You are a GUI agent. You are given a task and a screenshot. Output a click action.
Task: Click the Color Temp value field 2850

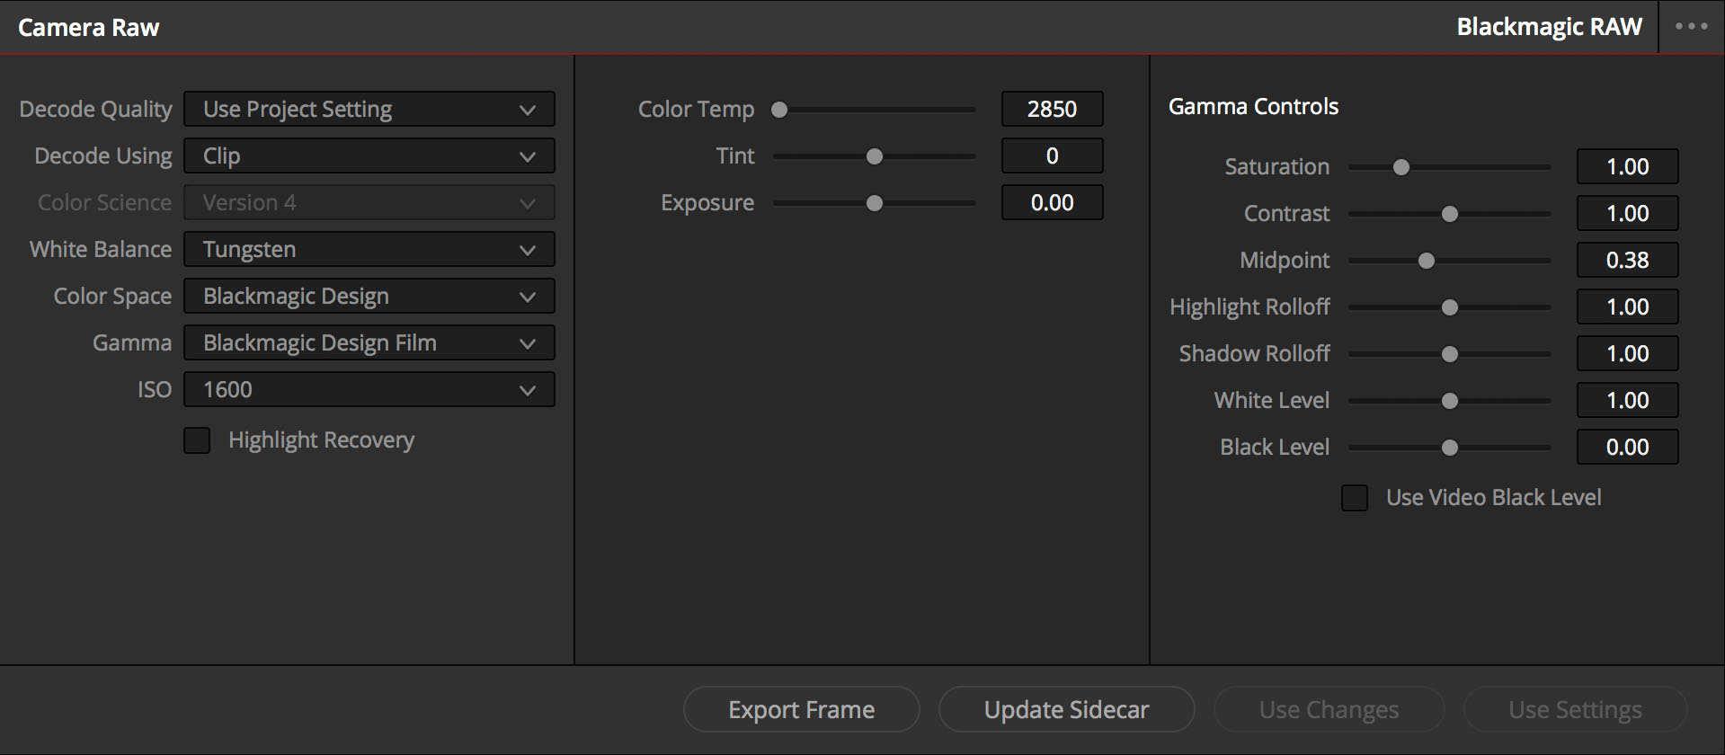coord(1053,110)
